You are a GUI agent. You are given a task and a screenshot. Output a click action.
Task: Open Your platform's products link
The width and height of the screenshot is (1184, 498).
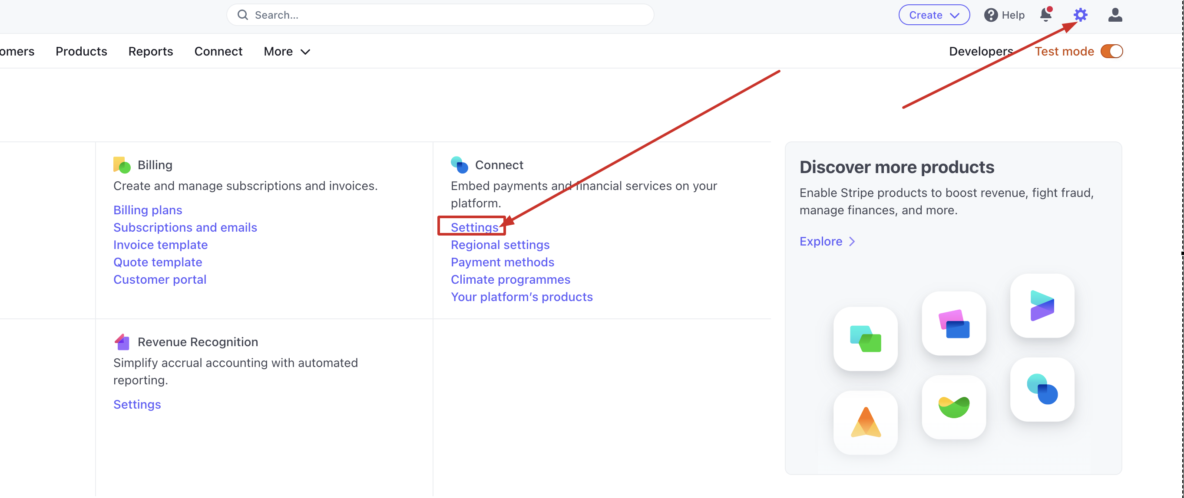522,298
